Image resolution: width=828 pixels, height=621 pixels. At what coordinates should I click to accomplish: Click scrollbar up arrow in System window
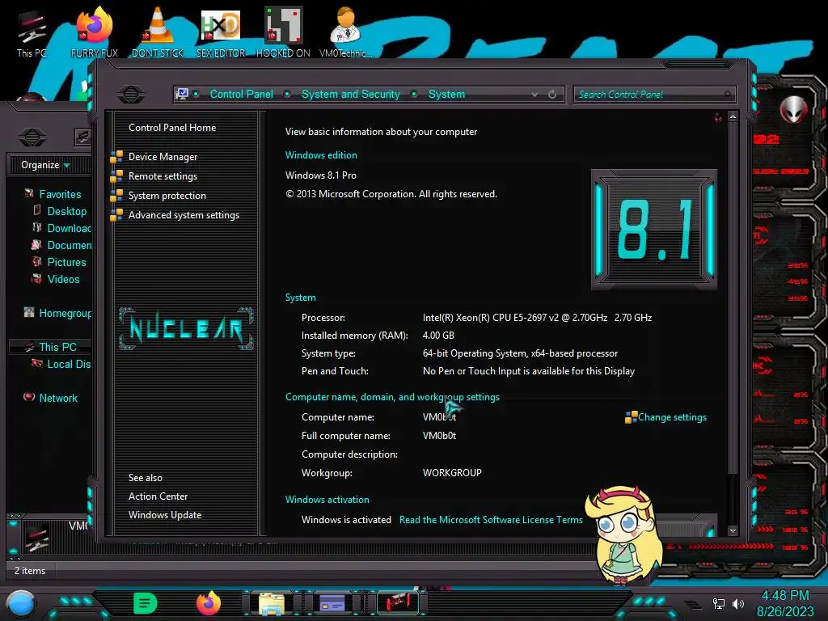(x=733, y=116)
